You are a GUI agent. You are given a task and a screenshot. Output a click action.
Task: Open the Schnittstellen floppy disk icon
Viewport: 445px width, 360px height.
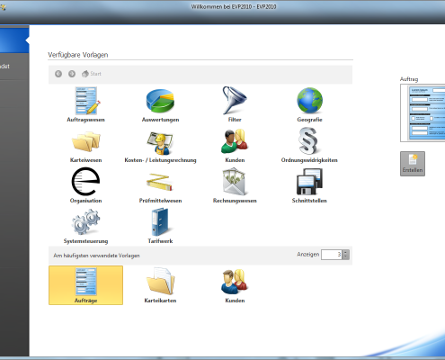pos(309,185)
